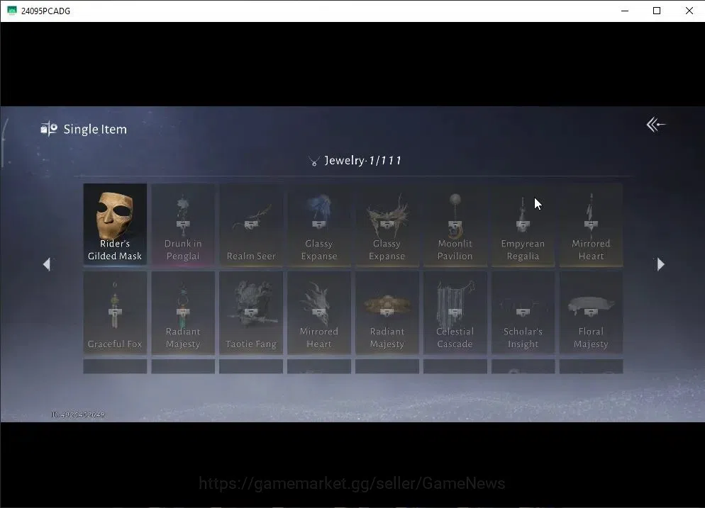Go to next page with right arrow

tap(660, 264)
